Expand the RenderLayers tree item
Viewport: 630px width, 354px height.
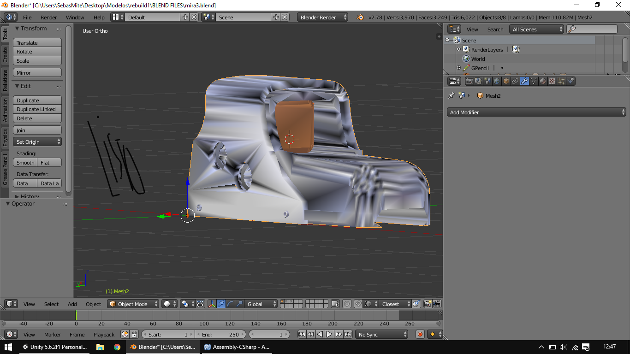pyautogui.click(x=458, y=49)
